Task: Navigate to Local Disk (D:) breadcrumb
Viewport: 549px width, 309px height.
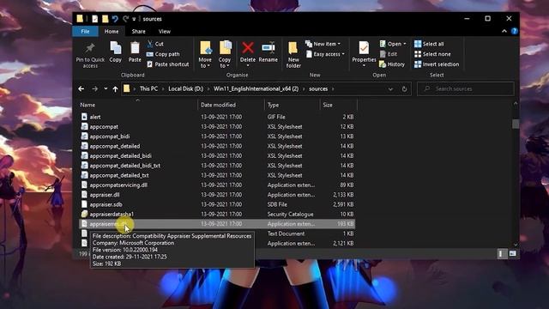Action: click(185, 89)
